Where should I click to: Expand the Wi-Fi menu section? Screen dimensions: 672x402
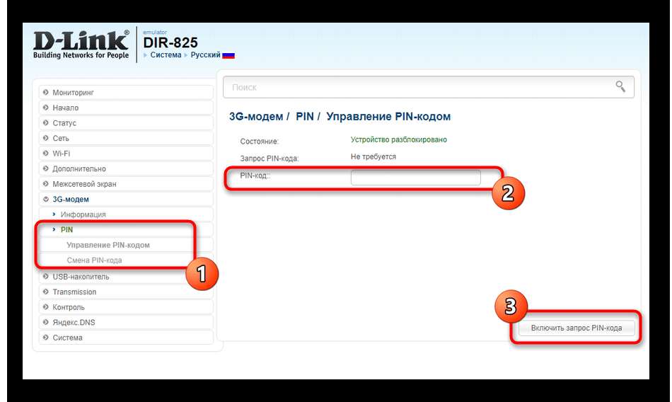126,154
